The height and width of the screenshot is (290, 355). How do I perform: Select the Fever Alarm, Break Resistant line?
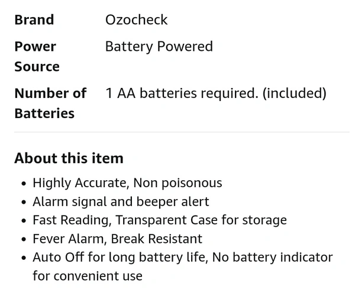tap(117, 239)
